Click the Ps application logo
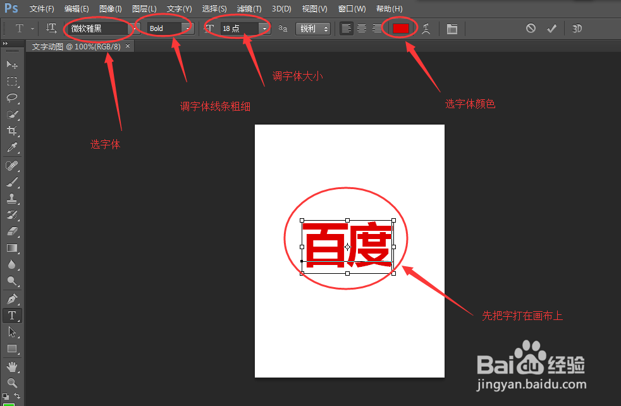 pyautogui.click(x=11, y=8)
